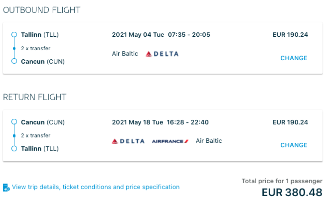The height and width of the screenshot is (204, 333).
Task: Change the outbound flight
Action: 294,58
